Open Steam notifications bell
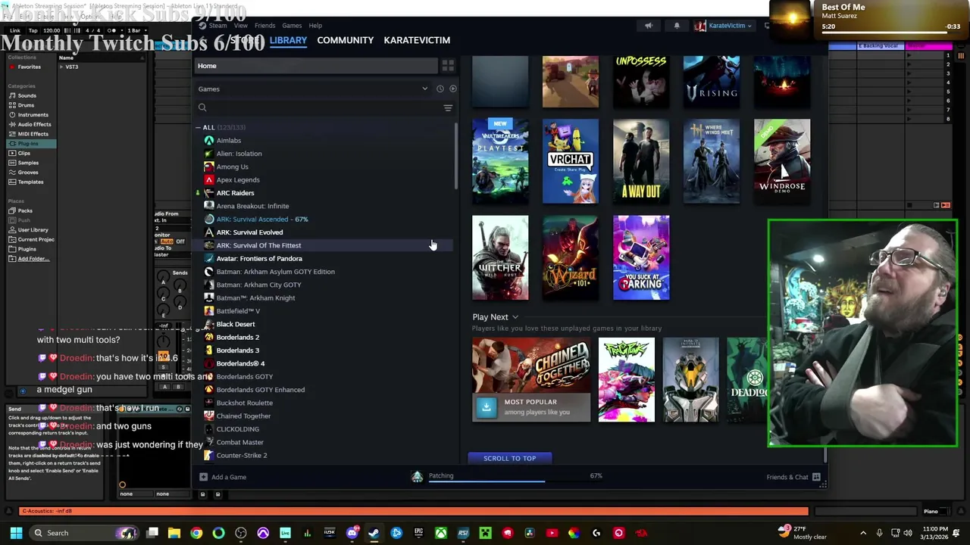The image size is (970, 545). coord(677,26)
